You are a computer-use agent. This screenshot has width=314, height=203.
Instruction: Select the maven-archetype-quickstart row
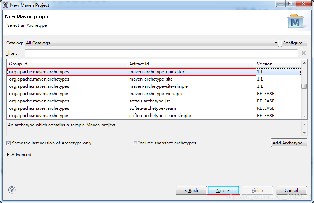(154, 72)
